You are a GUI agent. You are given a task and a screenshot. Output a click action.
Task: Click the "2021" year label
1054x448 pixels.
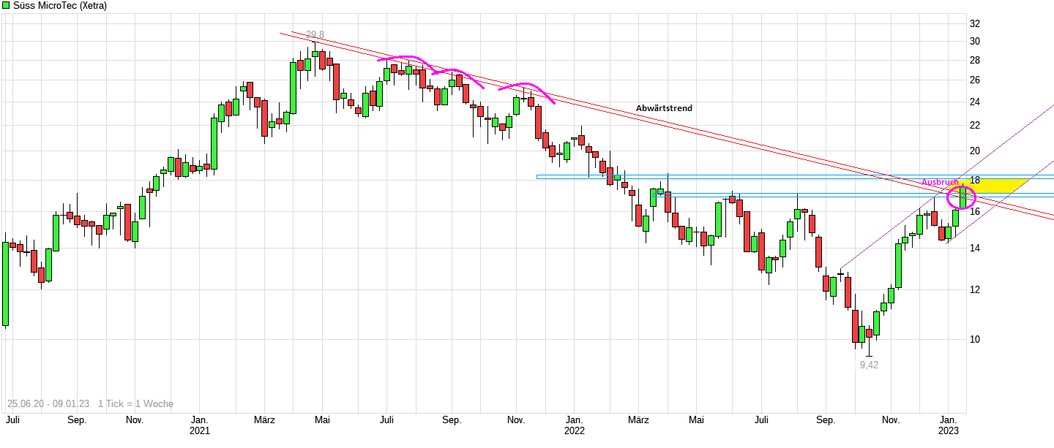201,431
